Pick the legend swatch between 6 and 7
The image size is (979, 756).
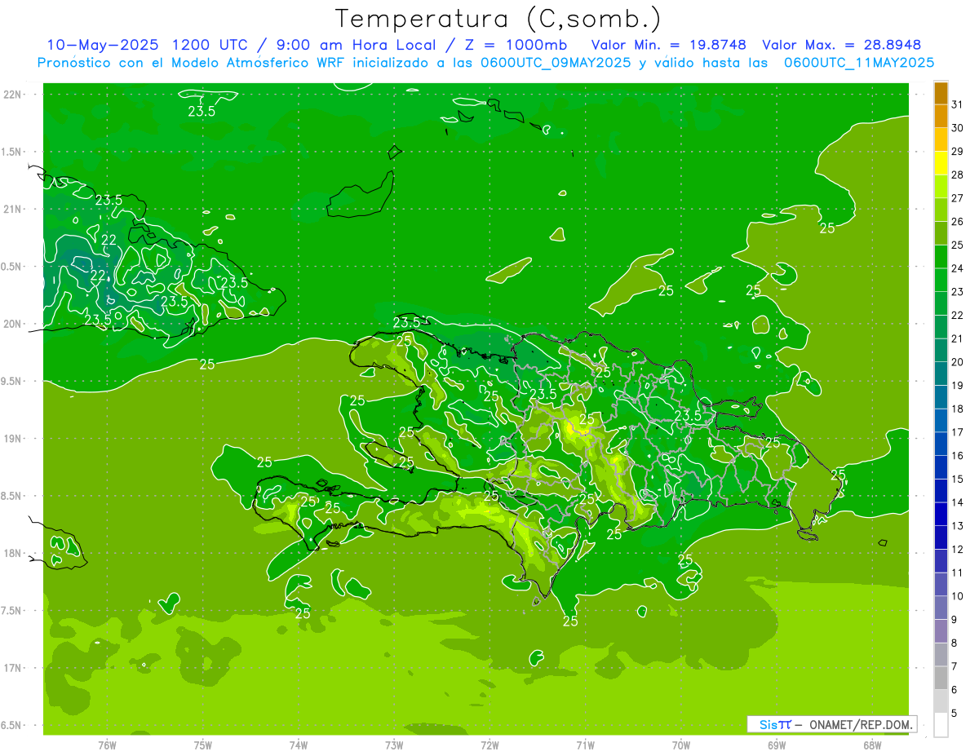941,679
